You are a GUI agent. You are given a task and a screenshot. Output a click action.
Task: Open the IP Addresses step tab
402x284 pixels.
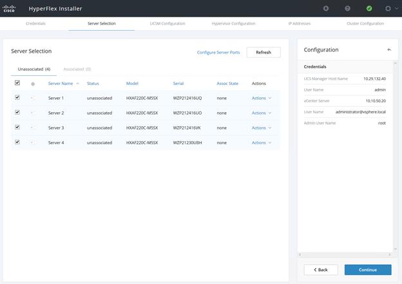click(x=299, y=24)
